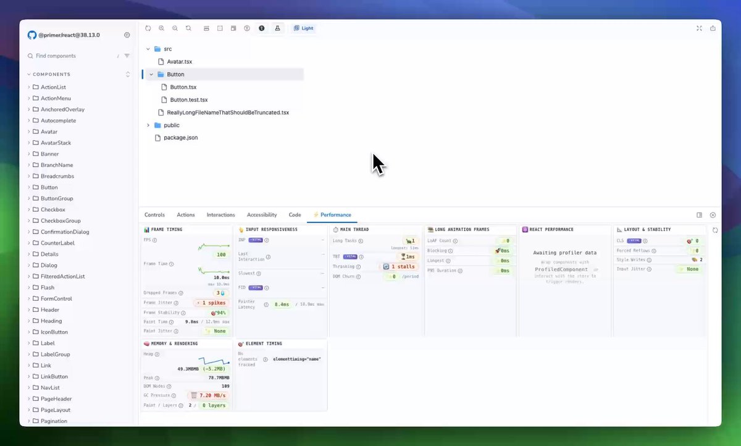Toggle the Light theme switcher
The image size is (741, 446).
click(x=303, y=28)
